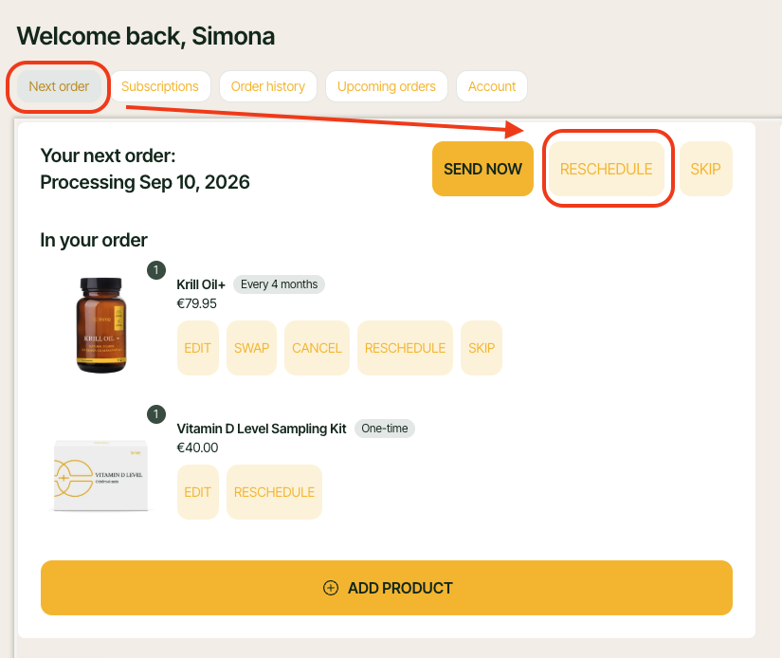The height and width of the screenshot is (658, 782).
Task: Click the Send Now button
Action: (x=482, y=169)
